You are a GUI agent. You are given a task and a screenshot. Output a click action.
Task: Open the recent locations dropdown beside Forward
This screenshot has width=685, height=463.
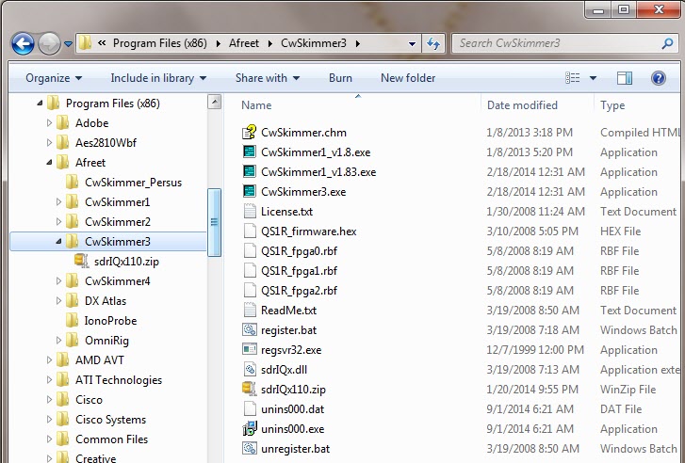[x=68, y=43]
